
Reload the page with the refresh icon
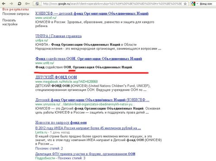click(x=19, y=3)
